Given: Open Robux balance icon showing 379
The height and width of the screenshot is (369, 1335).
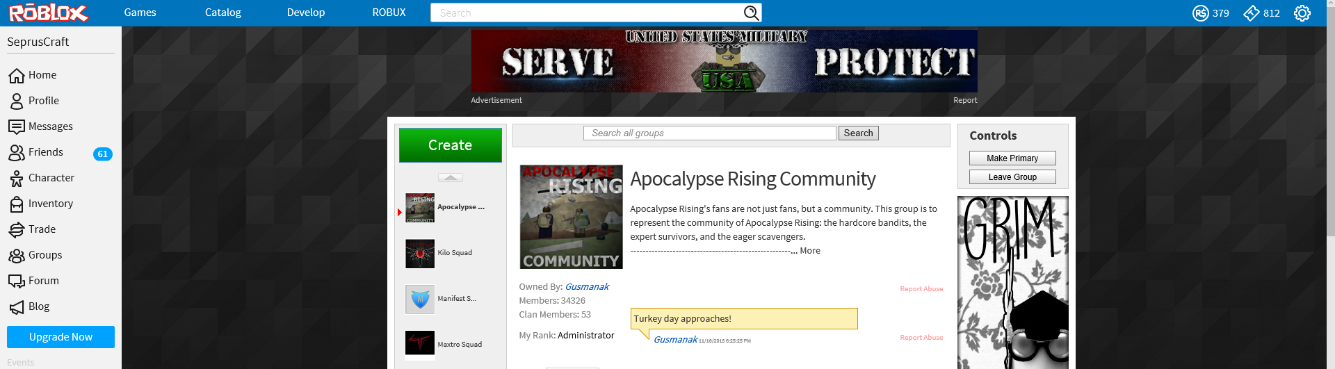Looking at the screenshot, I should [1201, 13].
